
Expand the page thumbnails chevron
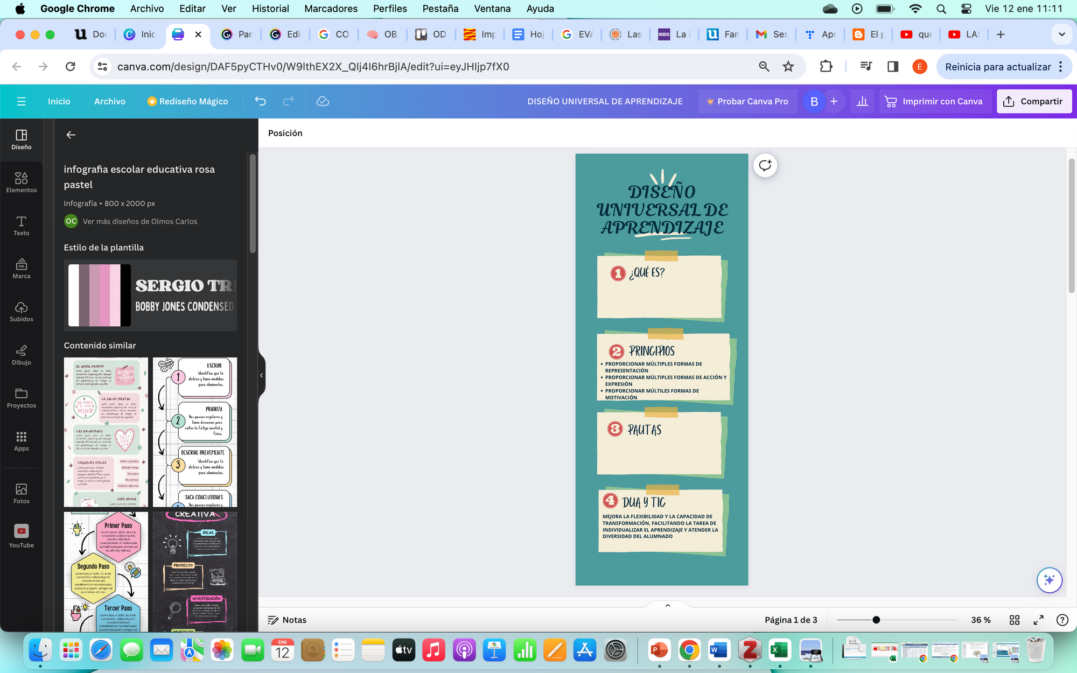click(x=668, y=605)
